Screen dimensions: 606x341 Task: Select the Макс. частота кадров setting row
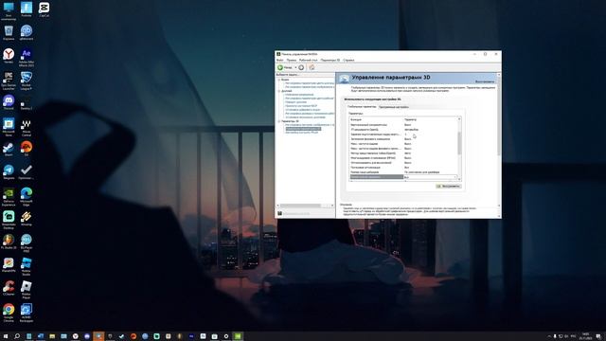pos(403,144)
